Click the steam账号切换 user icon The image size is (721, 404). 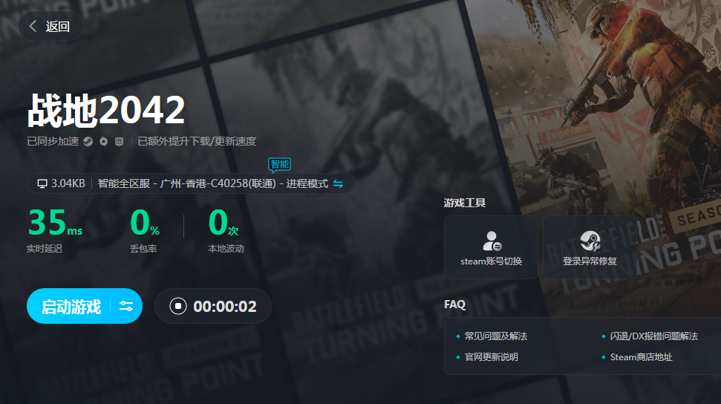point(491,241)
